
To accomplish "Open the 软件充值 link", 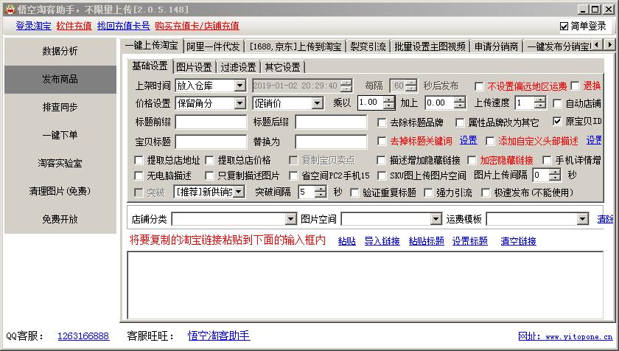I will 74,26.
